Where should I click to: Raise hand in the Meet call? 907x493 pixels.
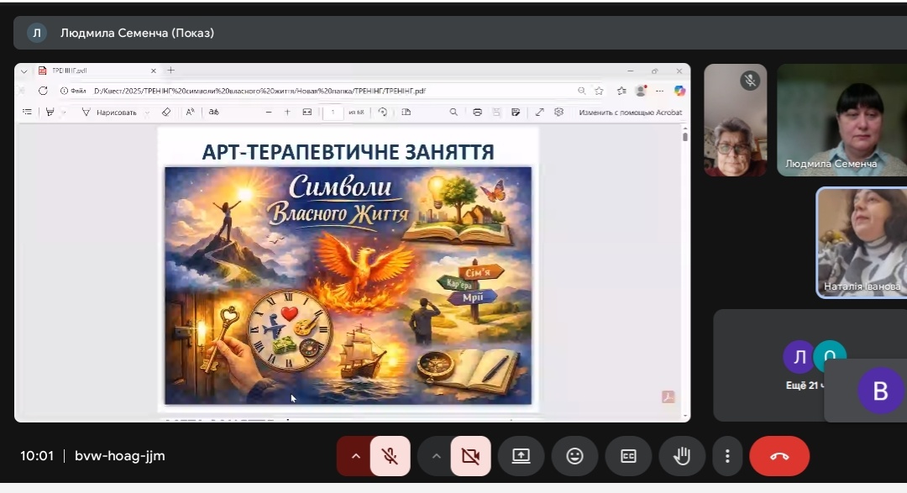[682, 456]
